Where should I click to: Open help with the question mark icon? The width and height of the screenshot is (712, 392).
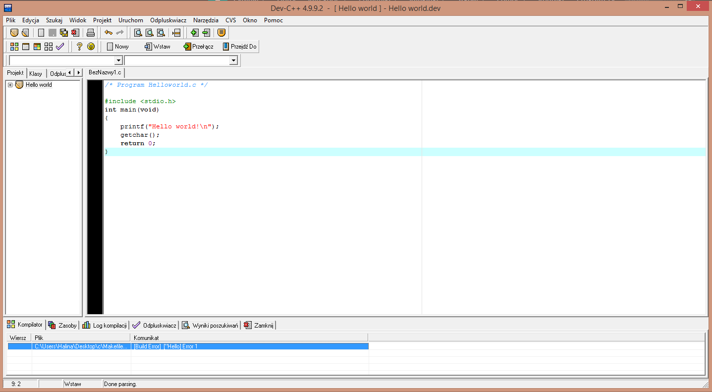[79, 47]
